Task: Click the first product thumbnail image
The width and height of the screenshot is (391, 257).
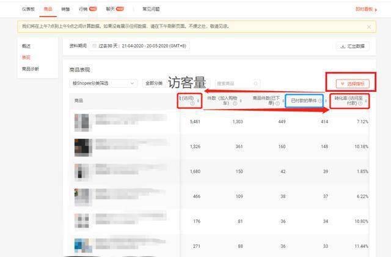Action: click(82, 122)
